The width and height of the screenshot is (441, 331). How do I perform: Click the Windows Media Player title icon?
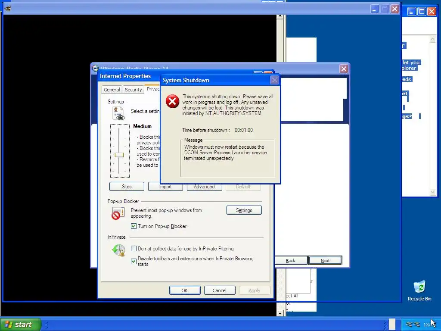pos(95,68)
